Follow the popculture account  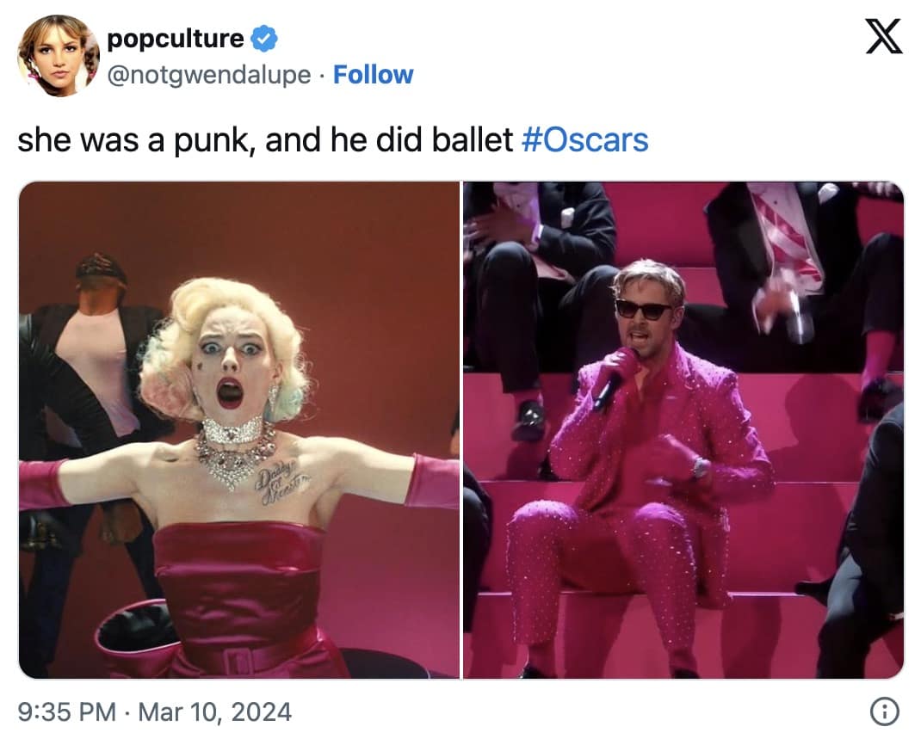click(x=373, y=75)
